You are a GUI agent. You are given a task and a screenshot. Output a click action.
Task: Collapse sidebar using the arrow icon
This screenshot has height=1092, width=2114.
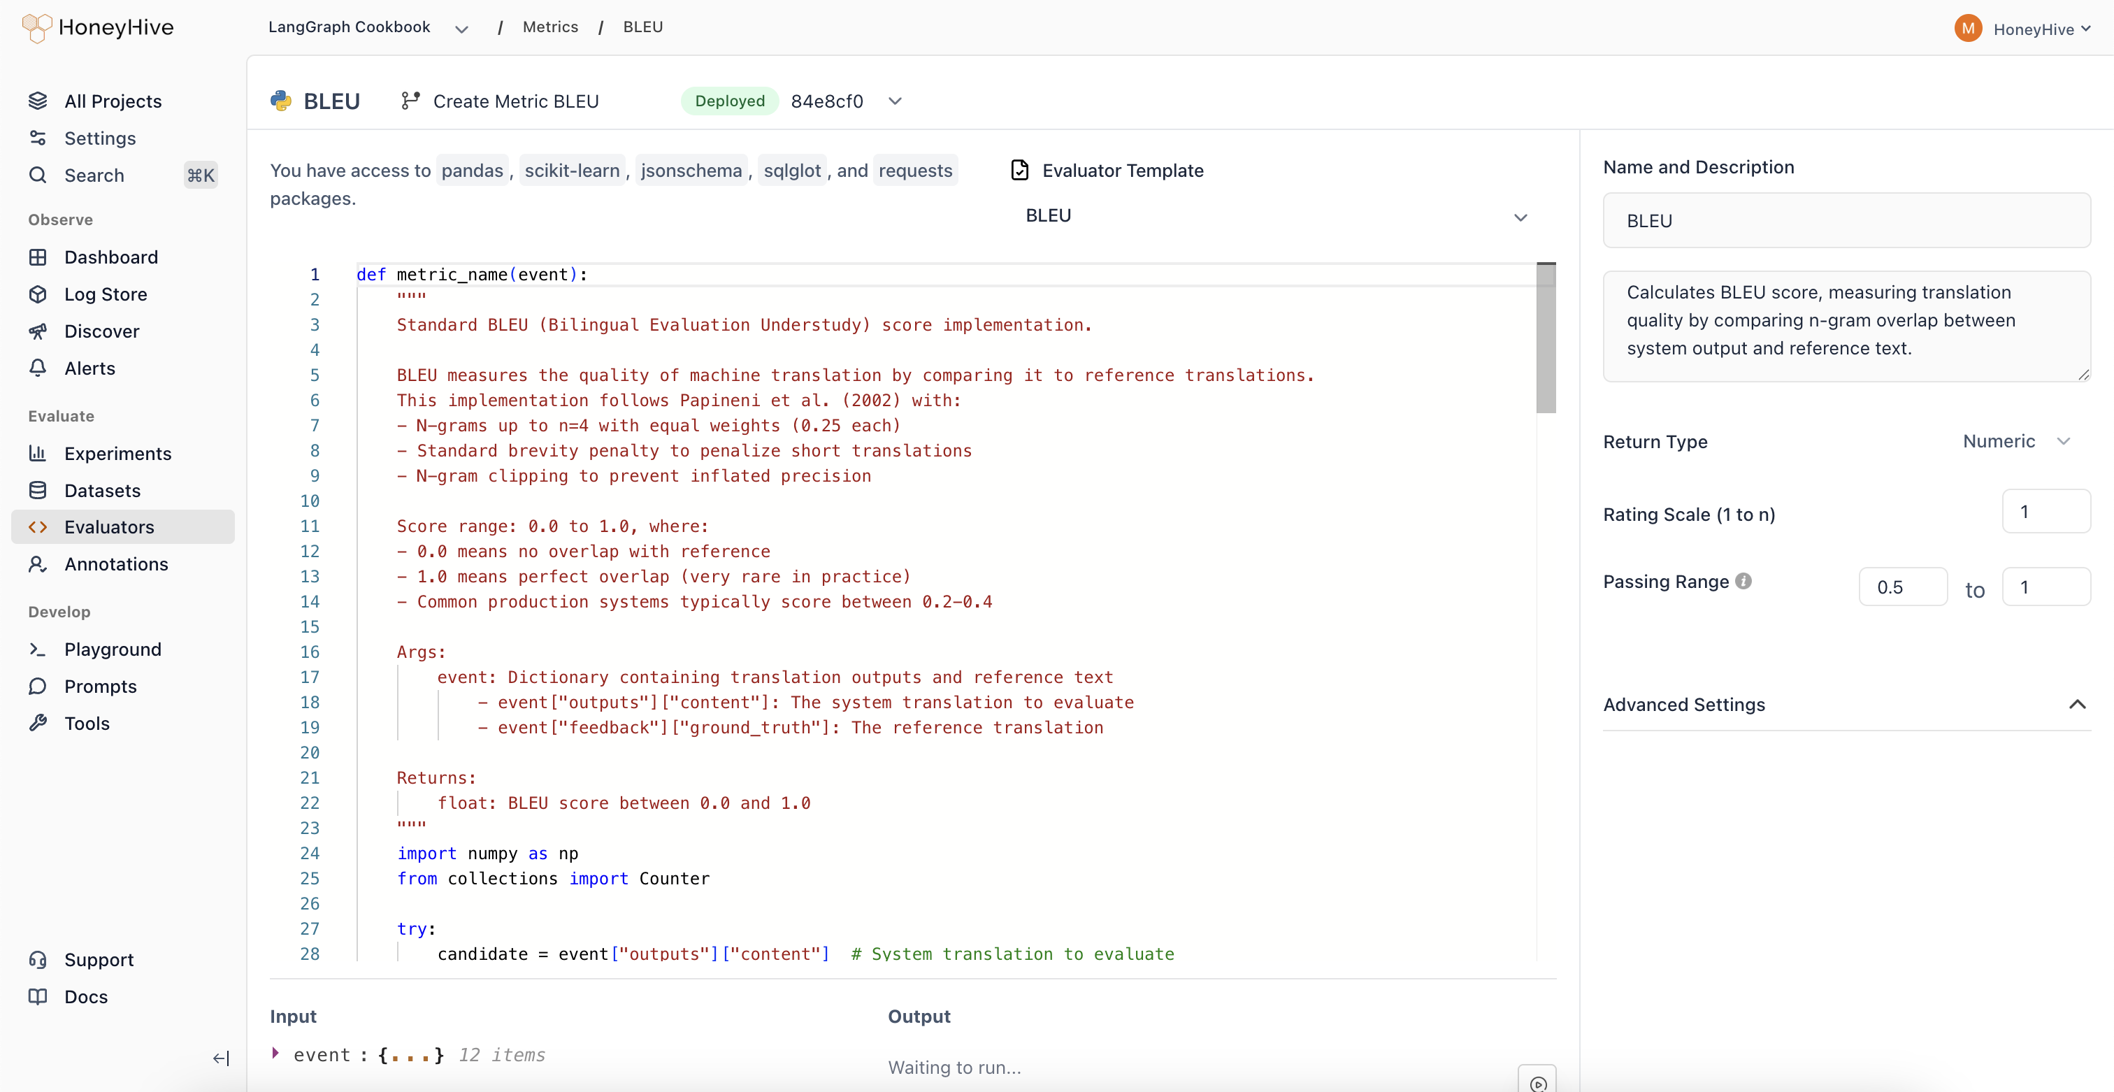click(x=221, y=1058)
